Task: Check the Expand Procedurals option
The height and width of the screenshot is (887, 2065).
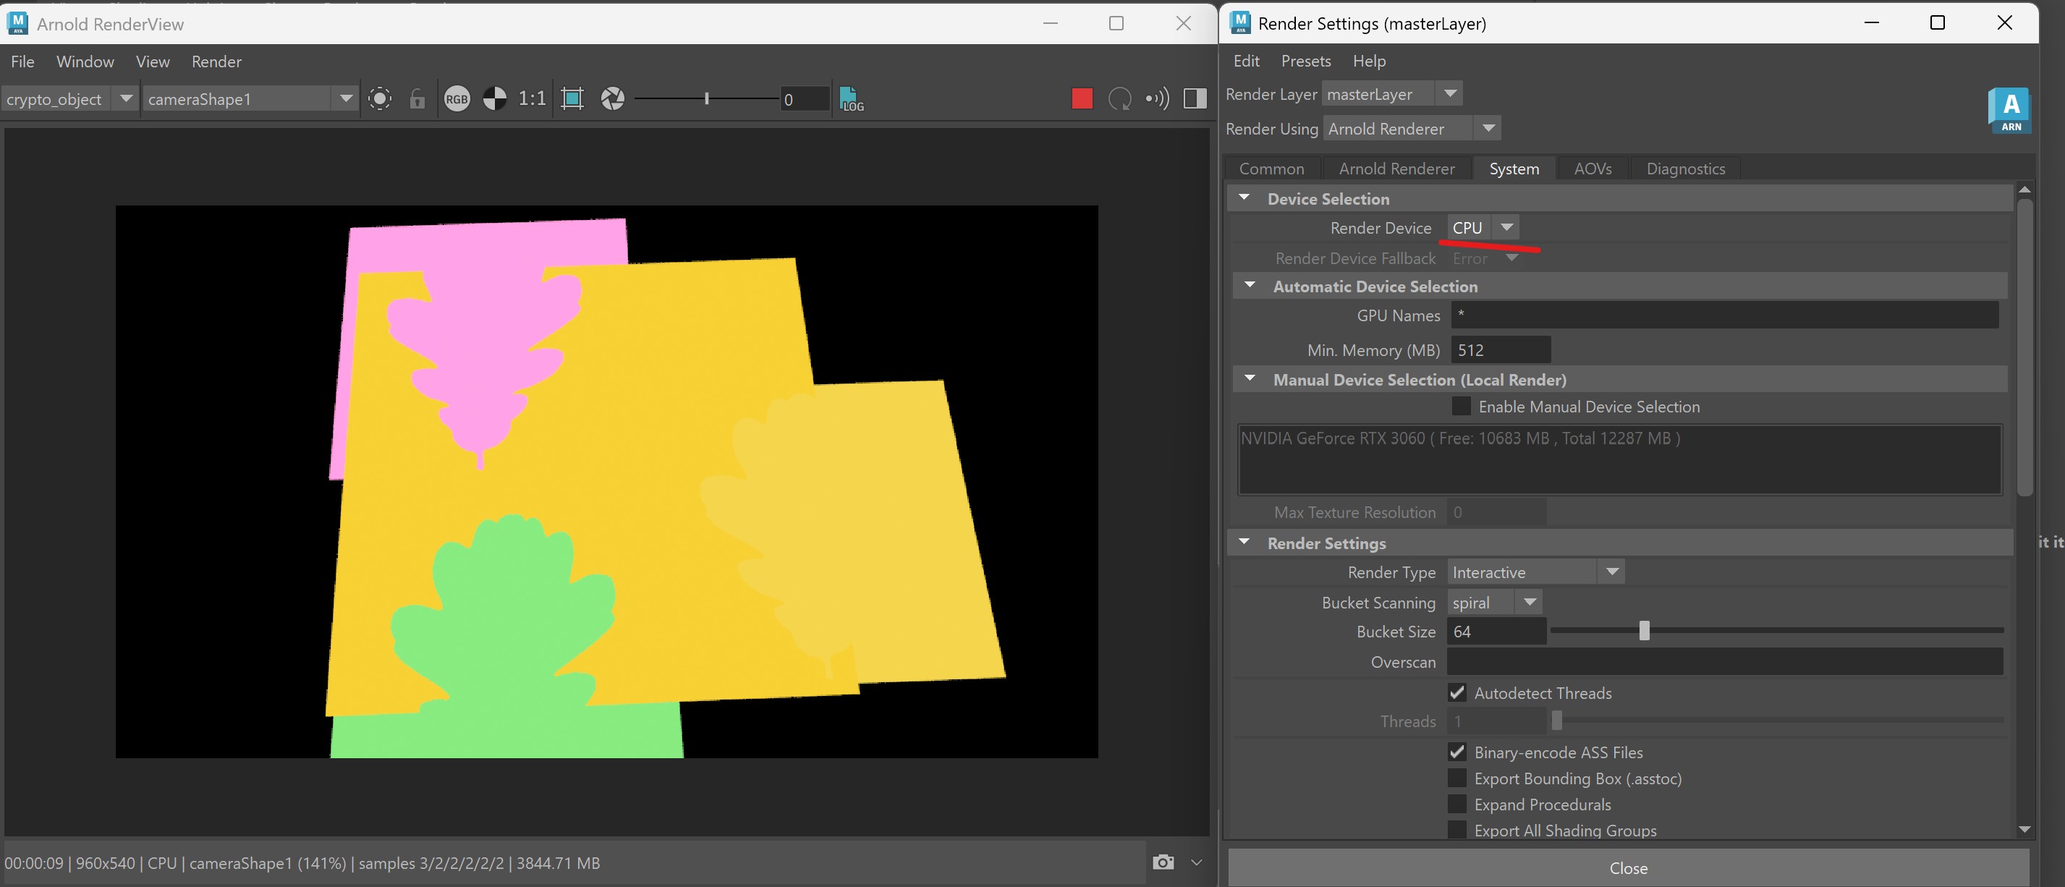Action: (x=1457, y=804)
